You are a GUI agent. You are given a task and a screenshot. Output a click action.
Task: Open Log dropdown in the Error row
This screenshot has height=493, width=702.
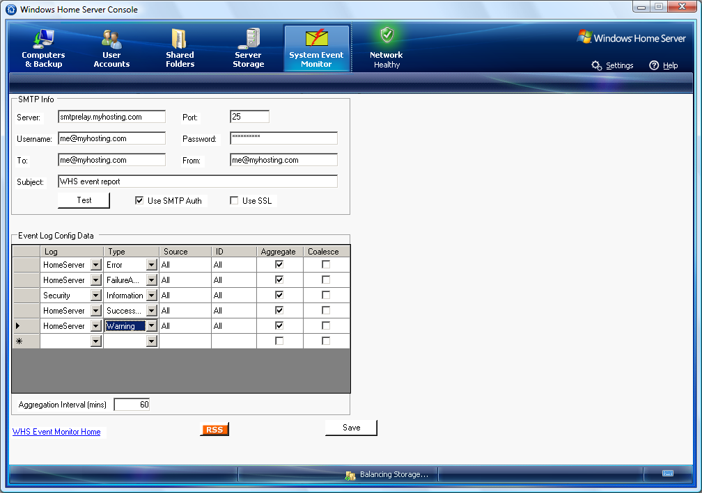click(96, 265)
